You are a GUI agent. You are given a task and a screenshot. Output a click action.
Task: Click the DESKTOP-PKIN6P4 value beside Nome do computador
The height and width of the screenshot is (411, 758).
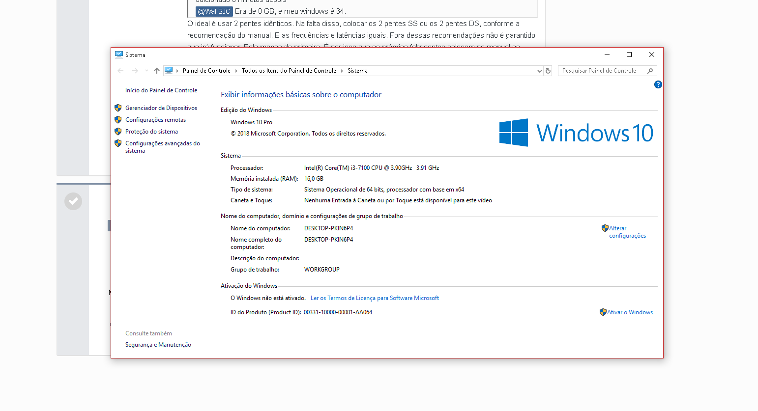[x=328, y=228]
